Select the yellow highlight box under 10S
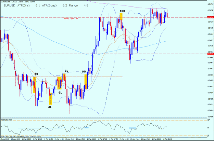214x141 pixels. pyautogui.click(x=121, y=17)
